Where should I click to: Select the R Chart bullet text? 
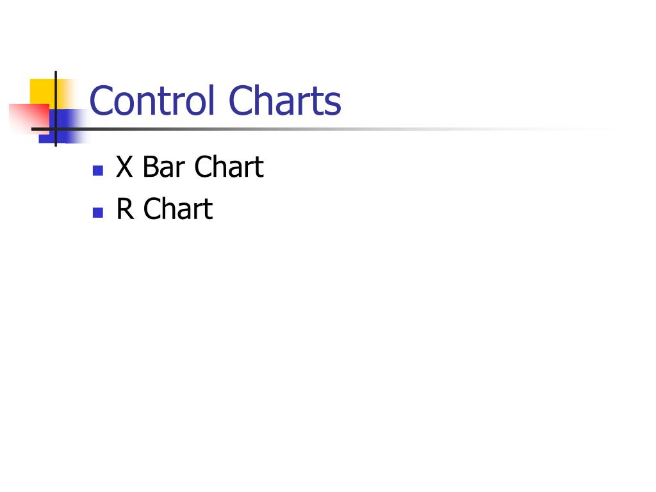click(165, 208)
